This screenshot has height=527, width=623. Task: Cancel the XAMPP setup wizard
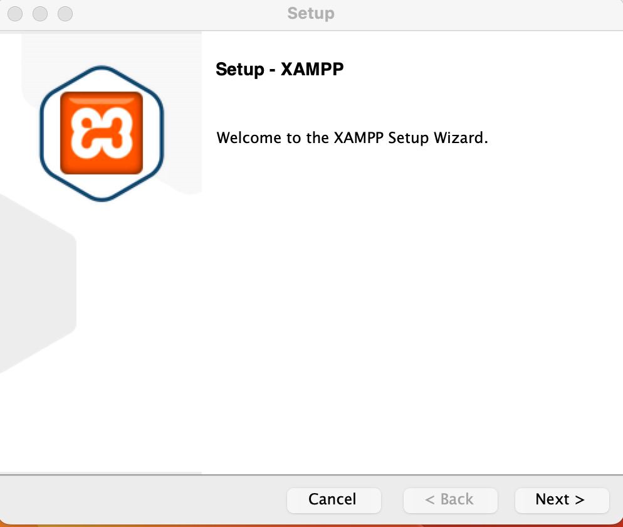click(x=333, y=500)
